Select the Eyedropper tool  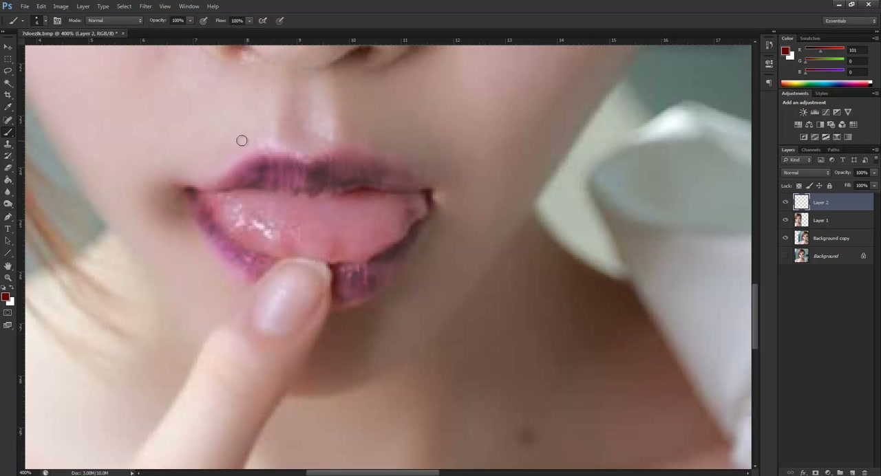(8, 107)
